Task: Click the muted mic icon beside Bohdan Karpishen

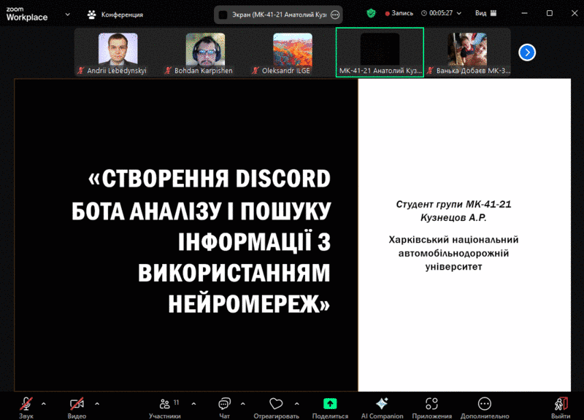Action: 168,71
